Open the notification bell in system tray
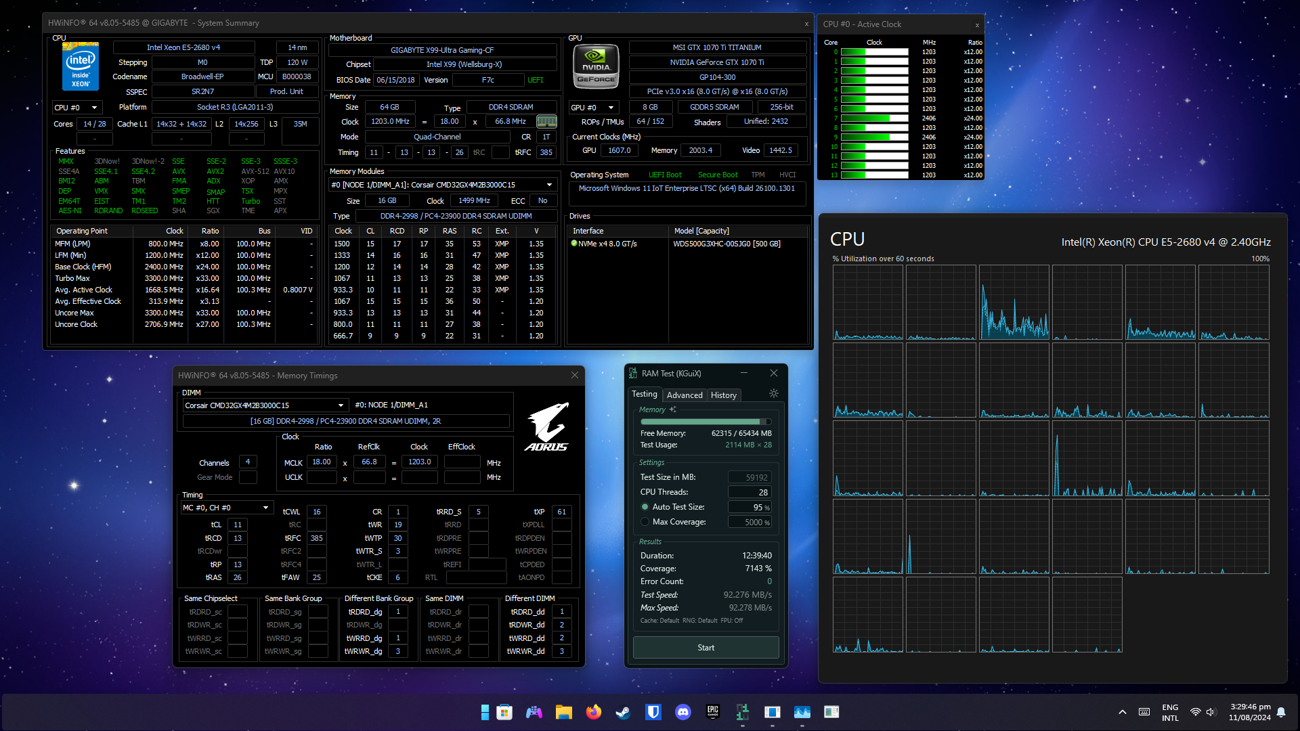Viewport: 1300px width, 731px height. click(1281, 712)
